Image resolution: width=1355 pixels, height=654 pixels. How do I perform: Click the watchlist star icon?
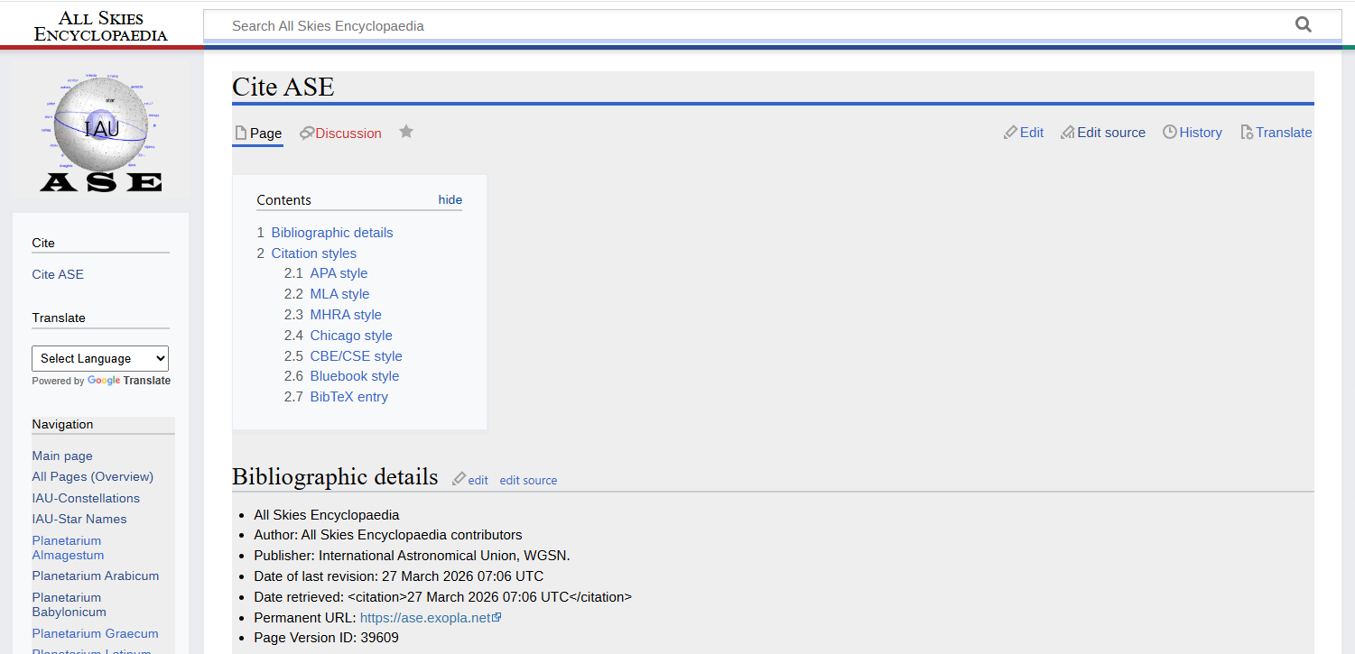click(x=406, y=133)
